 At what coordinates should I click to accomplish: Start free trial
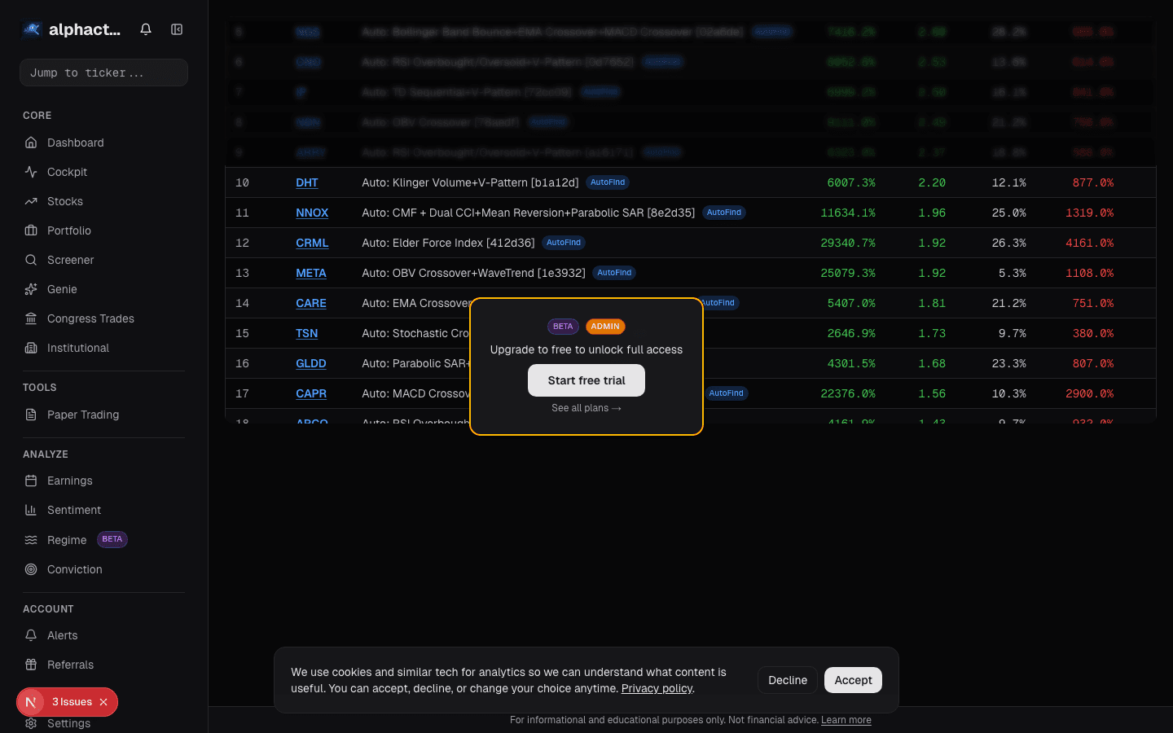point(586,380)
